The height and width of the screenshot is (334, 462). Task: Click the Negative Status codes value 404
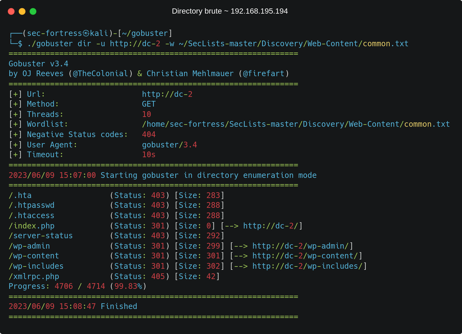(149, 134)
